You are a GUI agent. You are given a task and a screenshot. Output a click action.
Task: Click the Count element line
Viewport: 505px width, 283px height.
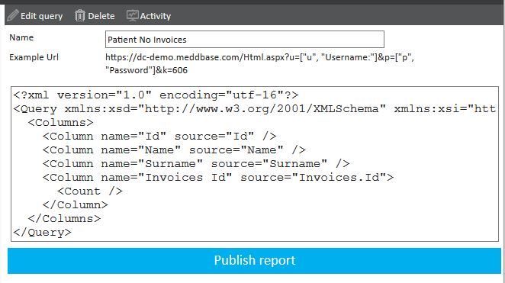click(x=90, y=191)
